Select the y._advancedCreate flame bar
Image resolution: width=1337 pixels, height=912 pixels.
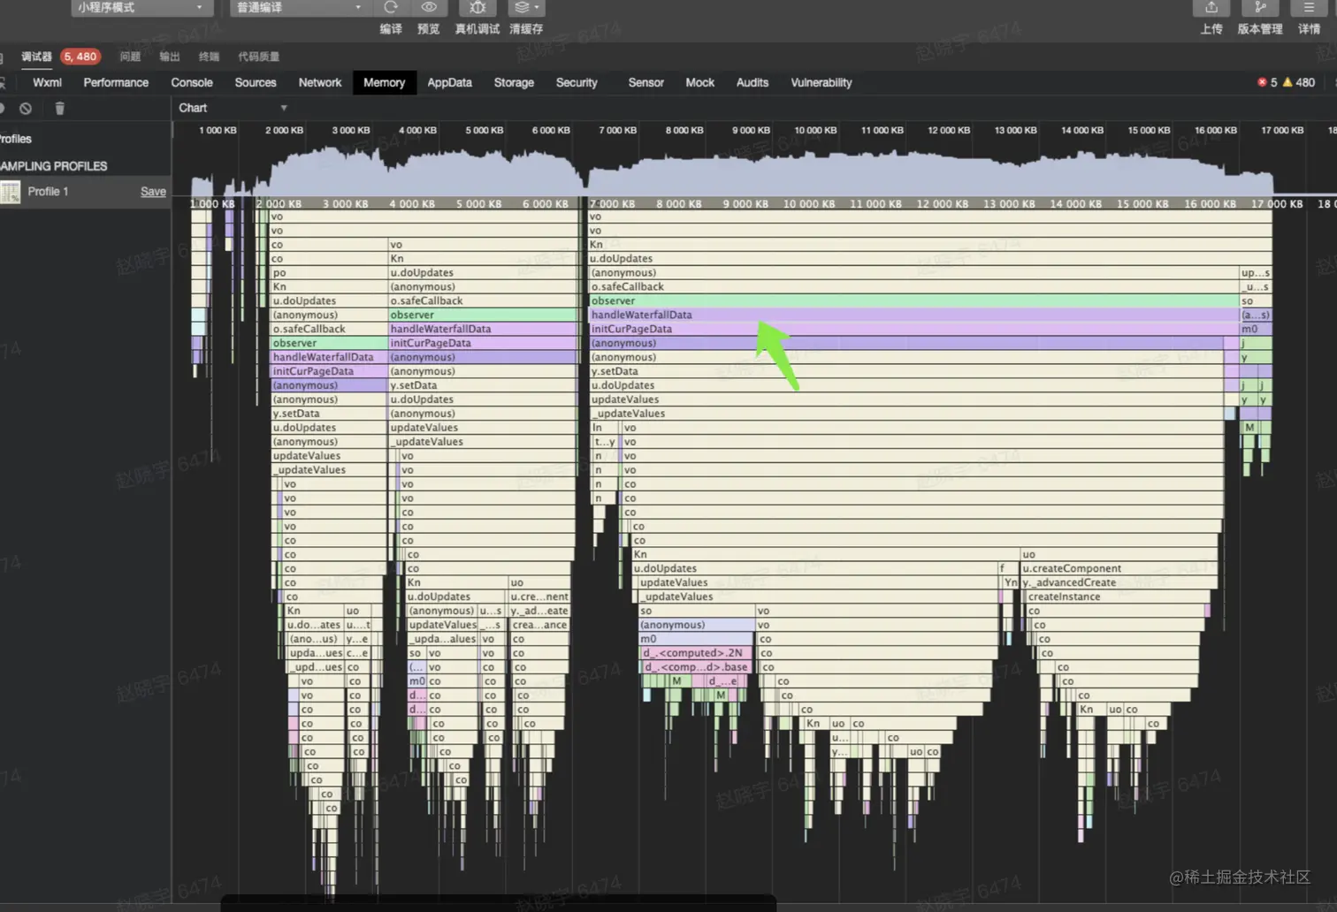tap(1119, 582)
